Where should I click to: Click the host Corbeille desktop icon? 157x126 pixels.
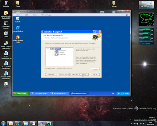tap(6, 4)
